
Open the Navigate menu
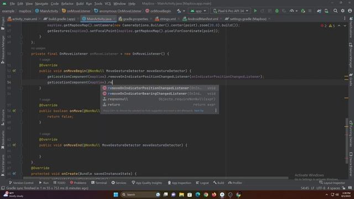coord(41,4)
